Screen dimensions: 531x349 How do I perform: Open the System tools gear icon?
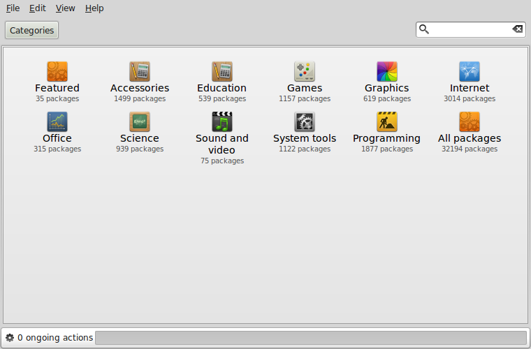point(305,121)
